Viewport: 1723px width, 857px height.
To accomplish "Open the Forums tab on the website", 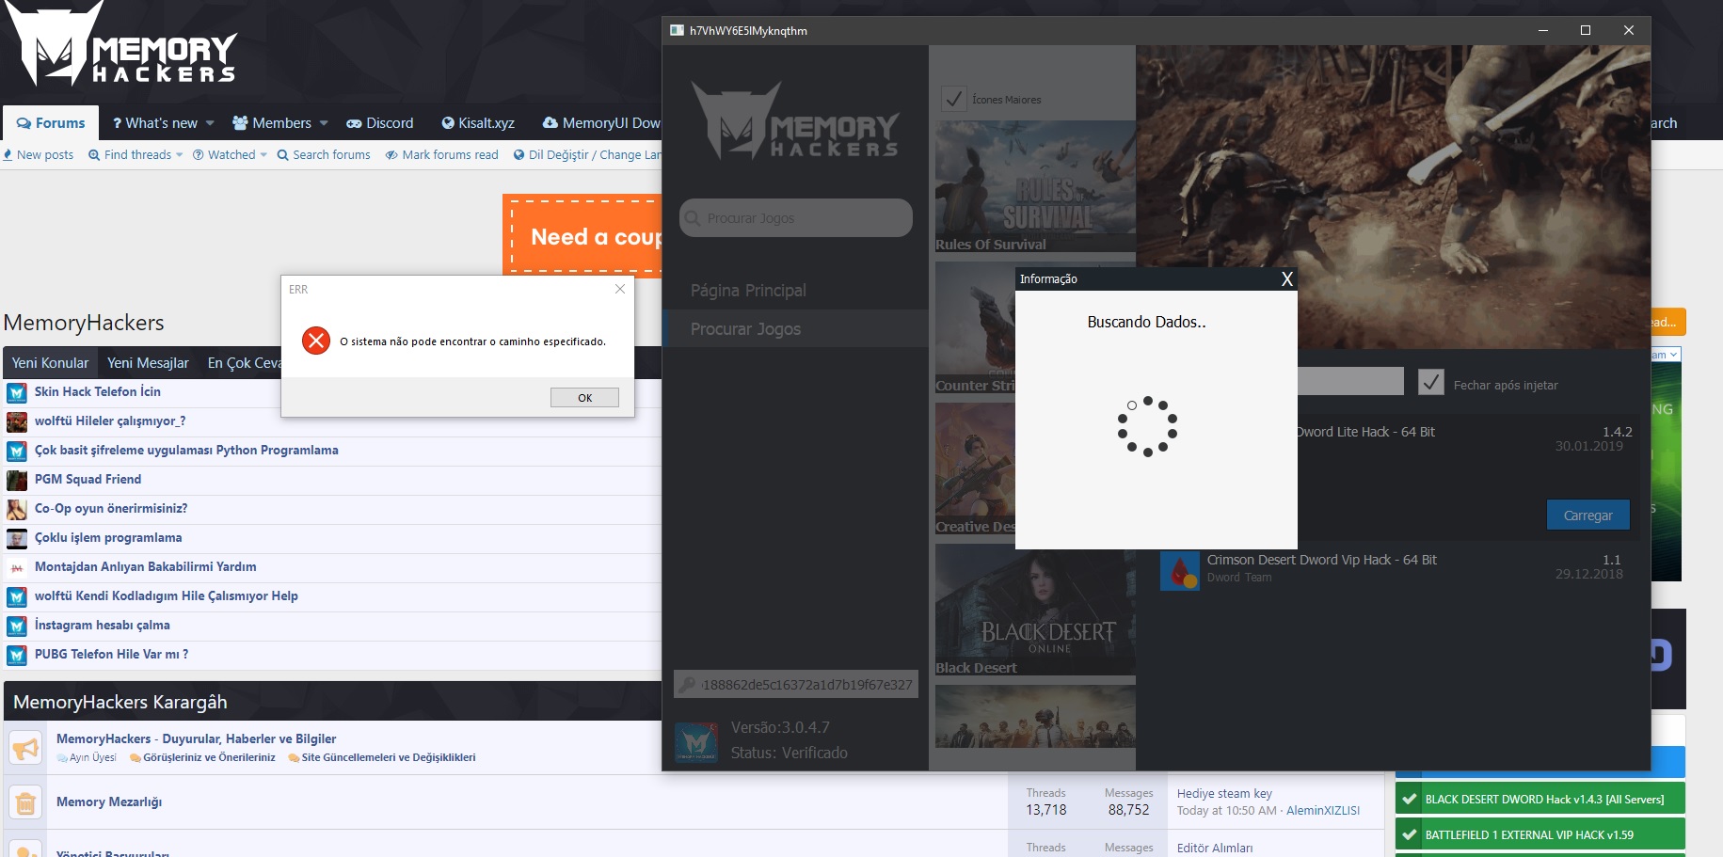I will (x=51, y=123).
